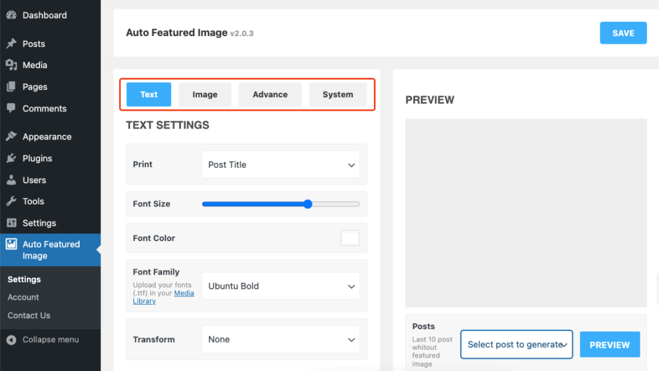The width and height of the screenshot is (659, 371).
Task: Click the Print field label
Action: coord(142,164)
